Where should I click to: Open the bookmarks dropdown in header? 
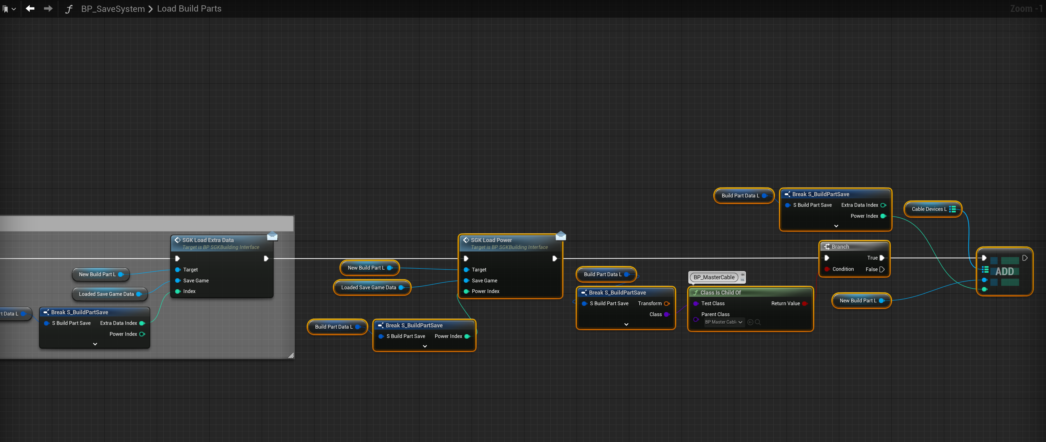[x=13, y=9]
